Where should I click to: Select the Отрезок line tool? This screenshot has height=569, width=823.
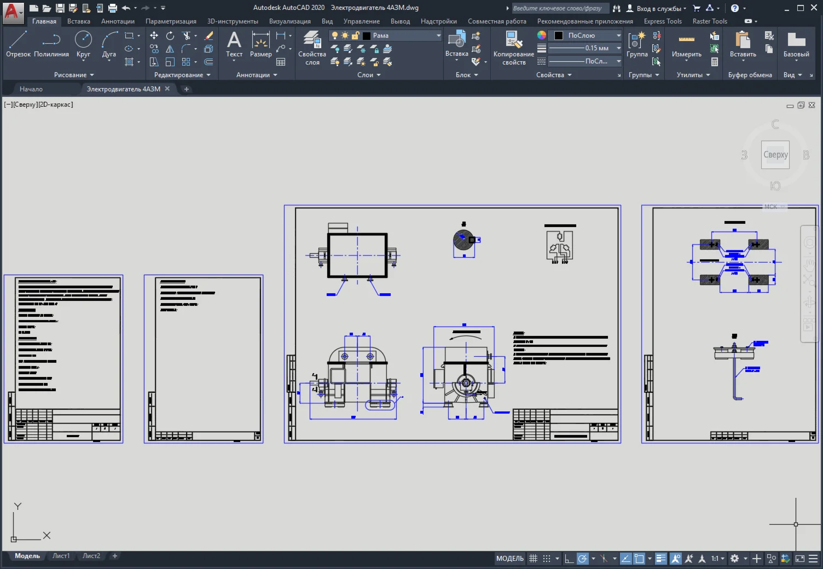pyautogui.click(x=18, y=44)
